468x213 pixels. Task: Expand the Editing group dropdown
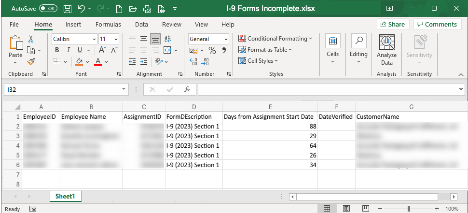point(358,50)
